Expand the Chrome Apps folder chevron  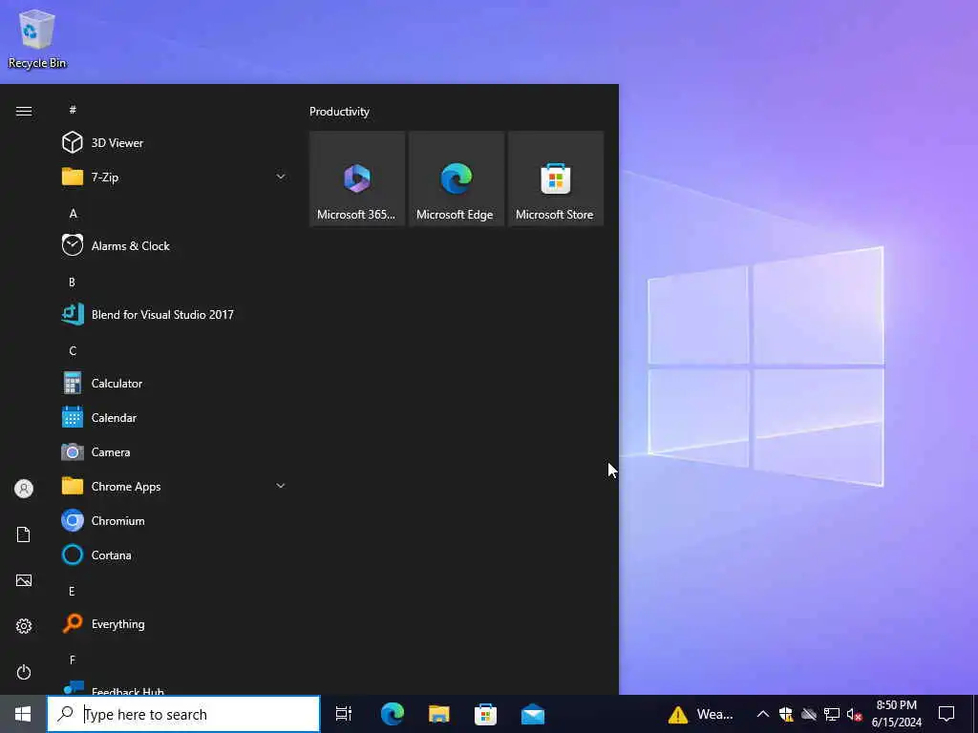281,486
